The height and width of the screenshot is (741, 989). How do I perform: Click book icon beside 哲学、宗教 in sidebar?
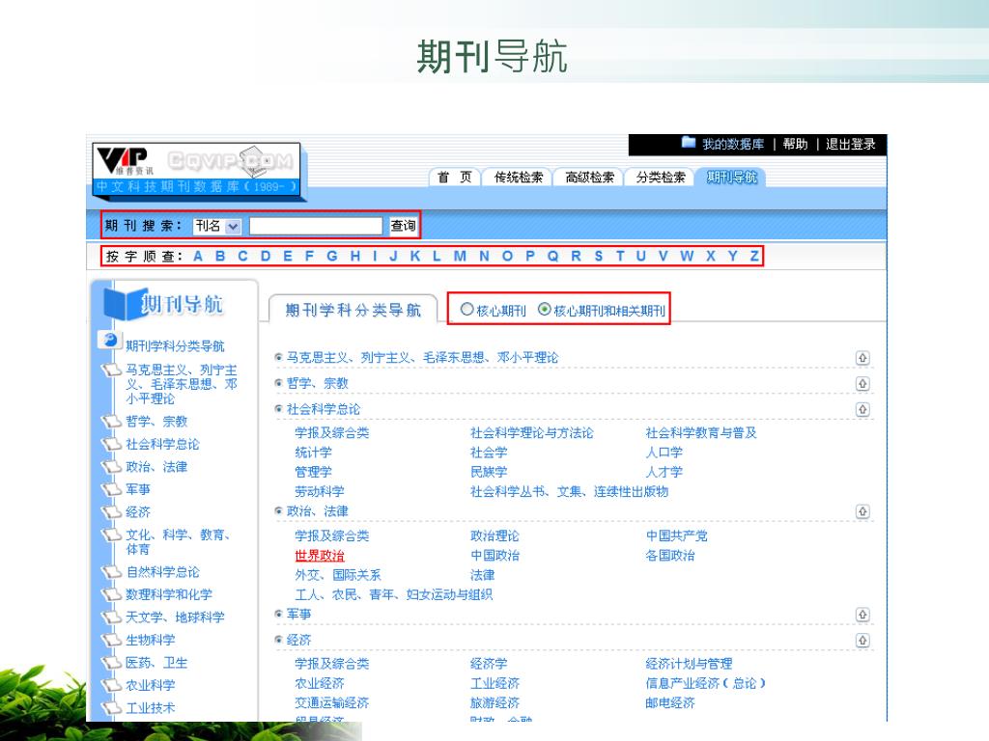[112, 421]
